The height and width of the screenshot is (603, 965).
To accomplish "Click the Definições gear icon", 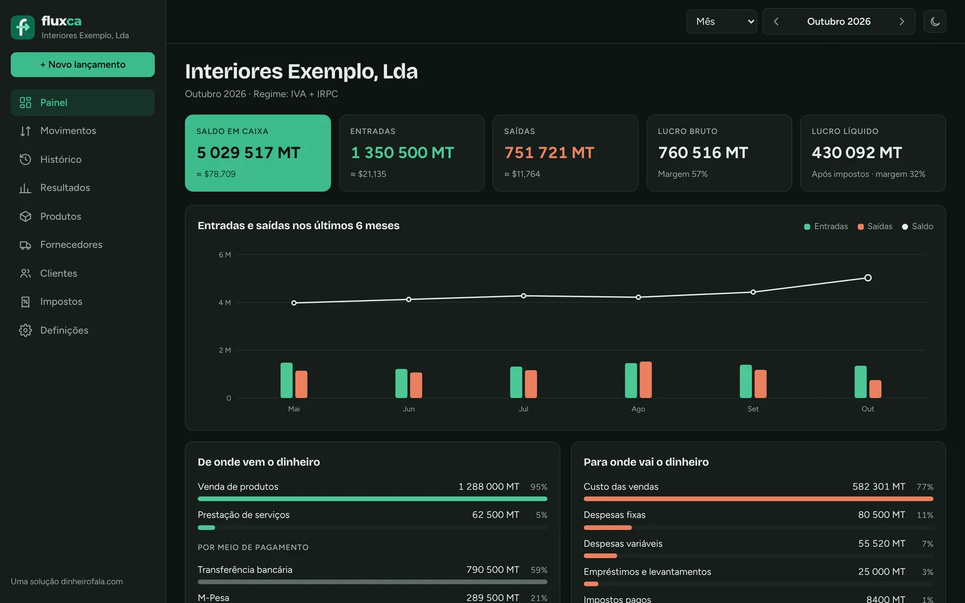I will pos(25,330).
